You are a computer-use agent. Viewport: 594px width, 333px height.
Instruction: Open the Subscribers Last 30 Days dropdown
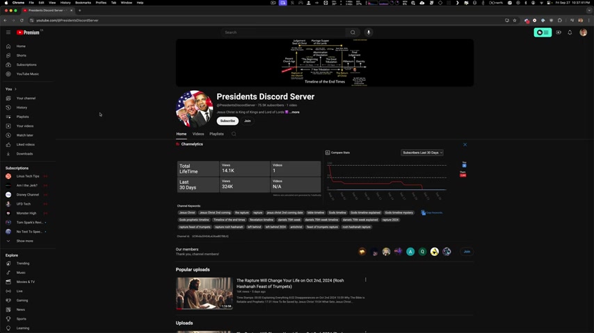[422, 153]
